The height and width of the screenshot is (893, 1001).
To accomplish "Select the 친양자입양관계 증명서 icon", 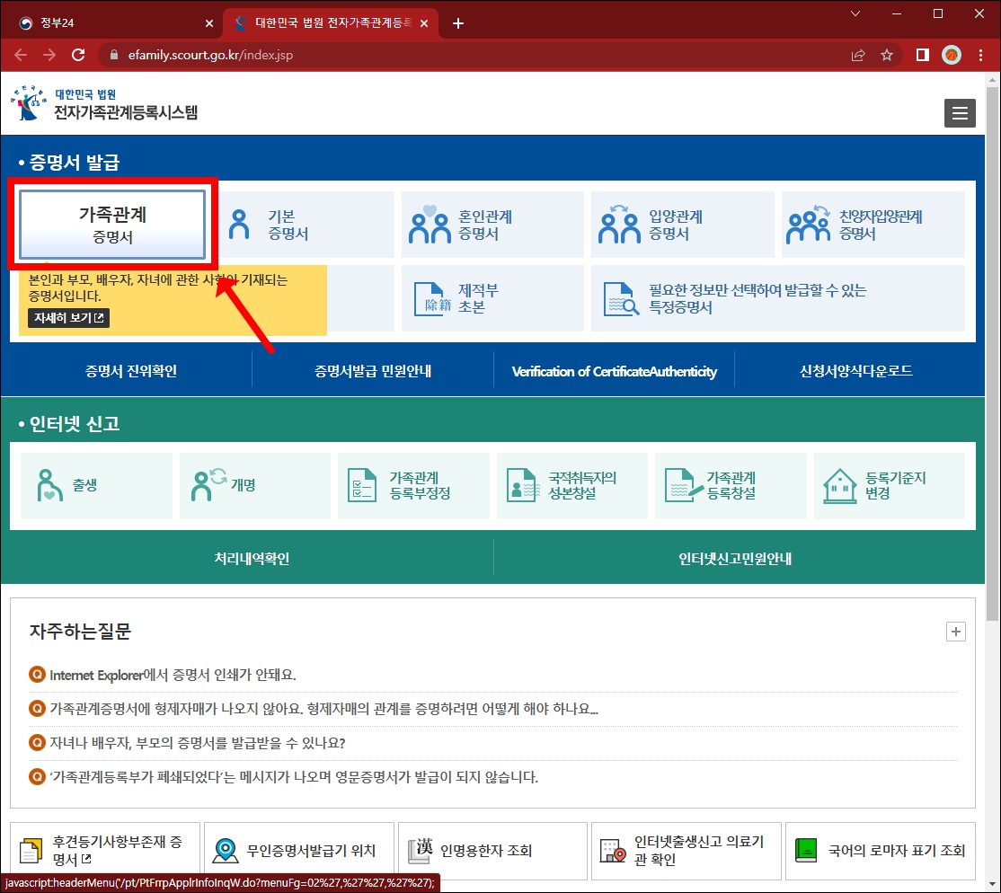I will click(809, 224).
